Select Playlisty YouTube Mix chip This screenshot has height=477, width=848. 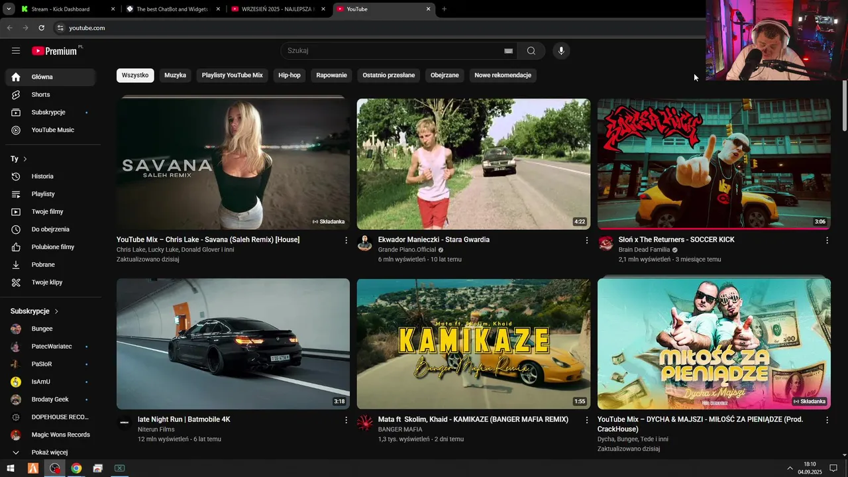pos(233,76)
